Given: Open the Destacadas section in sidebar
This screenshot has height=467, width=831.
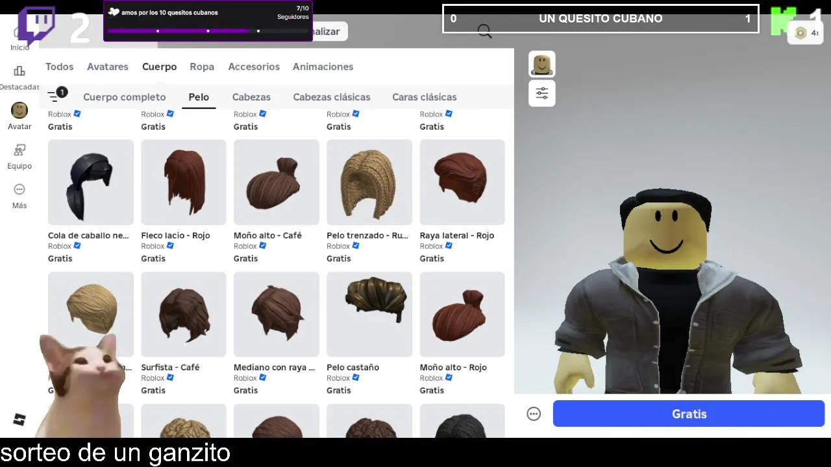Looking at the screenshot, I should [19, 78].
